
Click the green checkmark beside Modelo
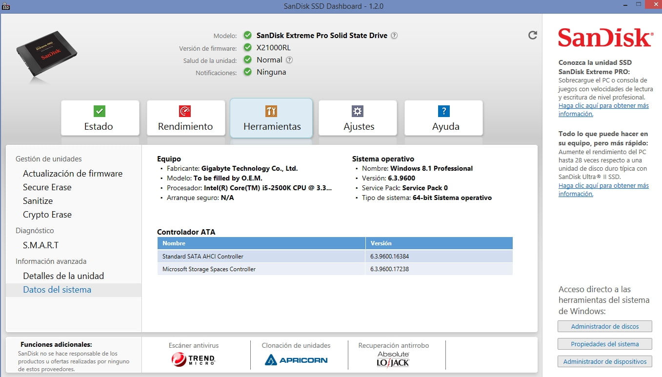click(x=248, y=35)
